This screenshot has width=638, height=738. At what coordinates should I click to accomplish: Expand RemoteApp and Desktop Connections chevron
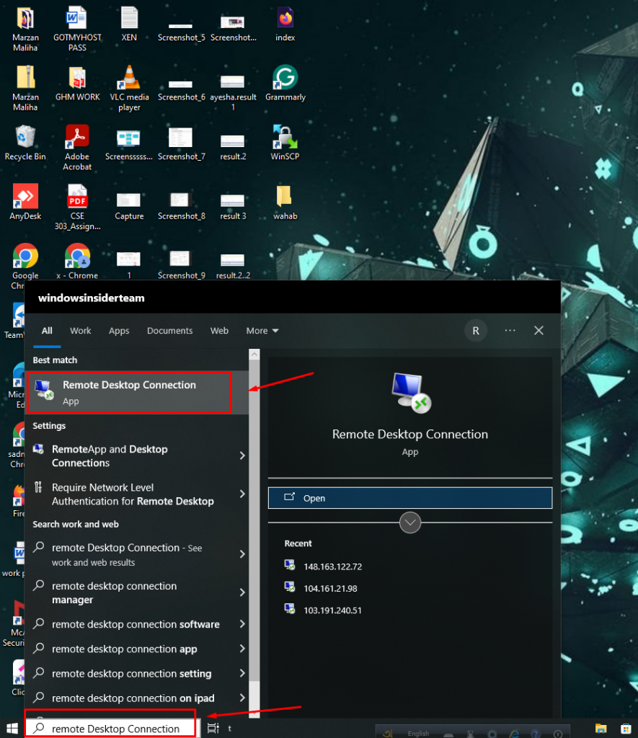pos(242,455)
